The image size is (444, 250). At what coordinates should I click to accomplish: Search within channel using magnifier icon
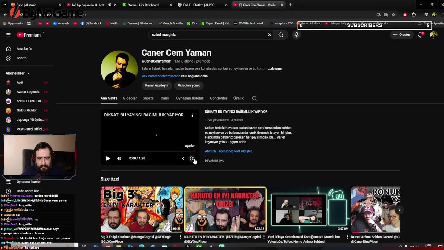click(254, 98)
